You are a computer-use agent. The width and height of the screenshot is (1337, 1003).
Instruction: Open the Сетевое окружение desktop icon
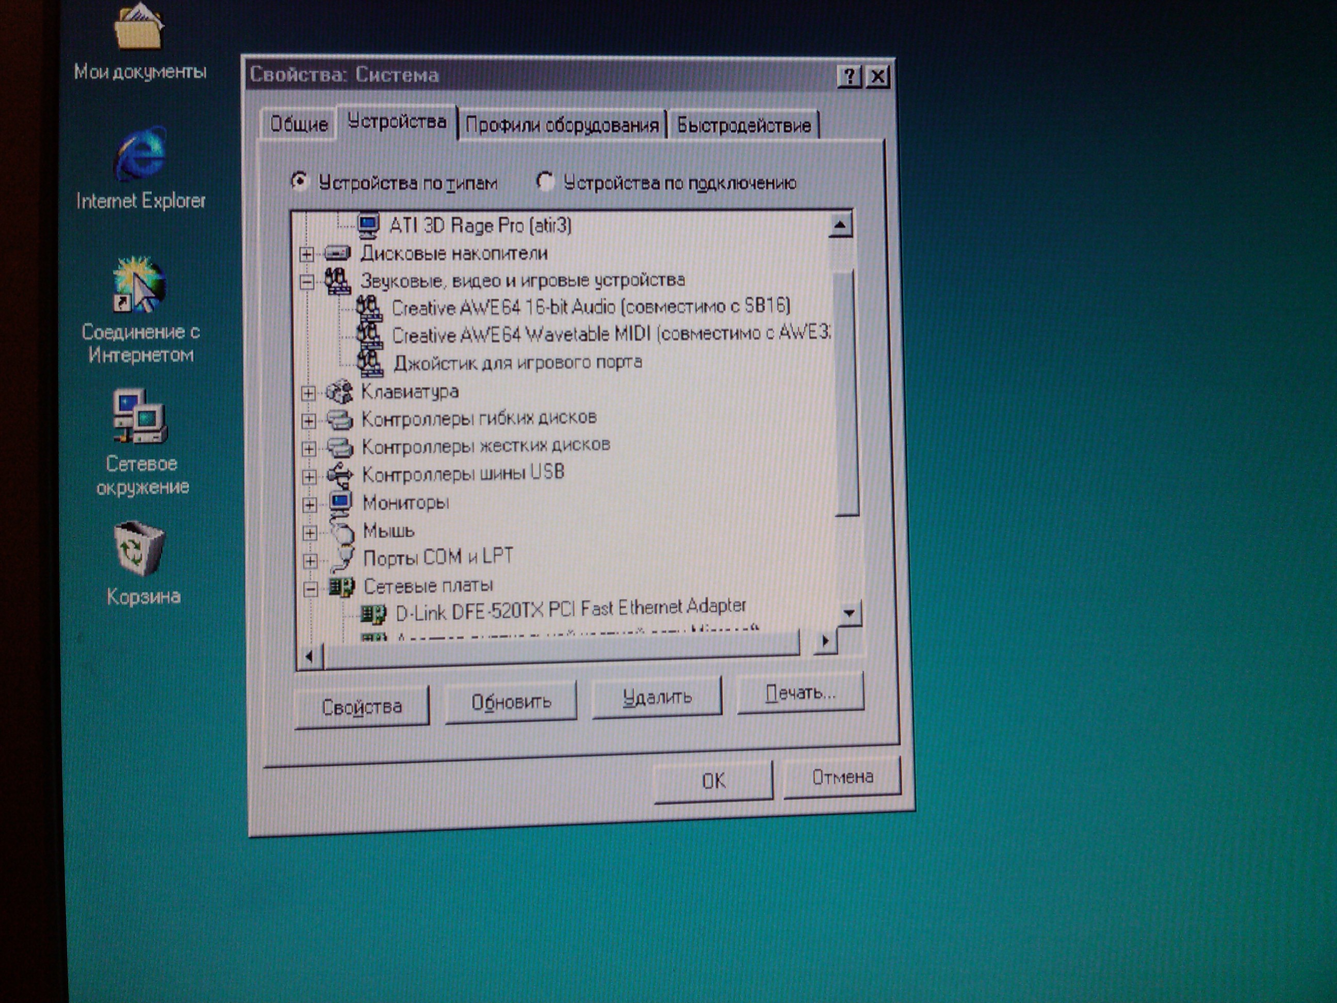(x=140, y=416)
